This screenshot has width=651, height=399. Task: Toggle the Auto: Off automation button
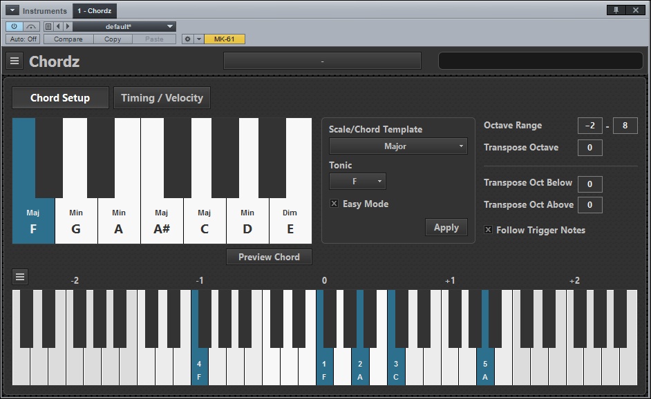point(23,39)
